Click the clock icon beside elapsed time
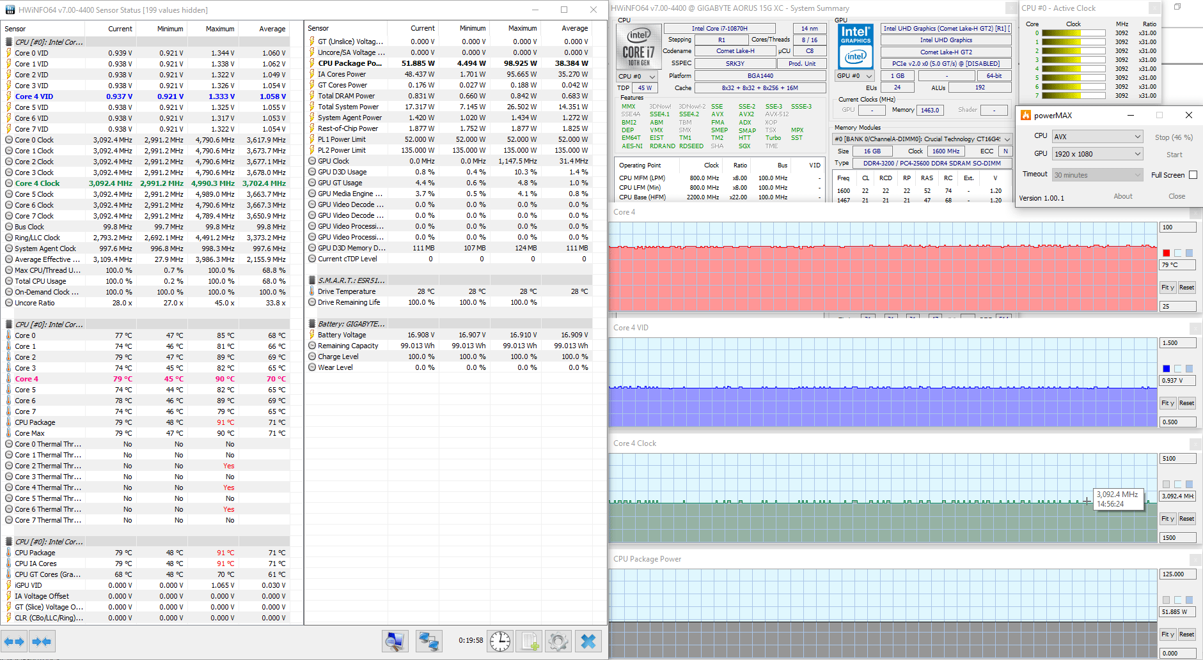 coord(500,641)
